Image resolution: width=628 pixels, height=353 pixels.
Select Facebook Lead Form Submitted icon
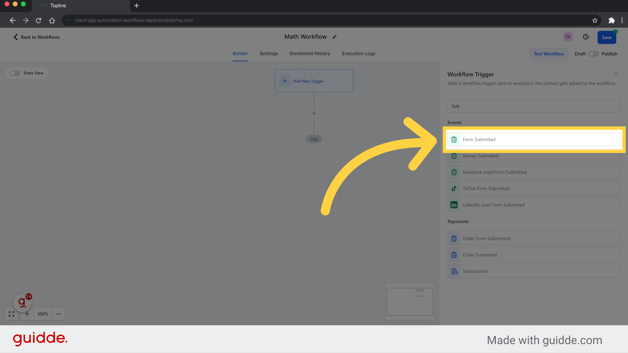pyautogui.click(x=454, y=172)
